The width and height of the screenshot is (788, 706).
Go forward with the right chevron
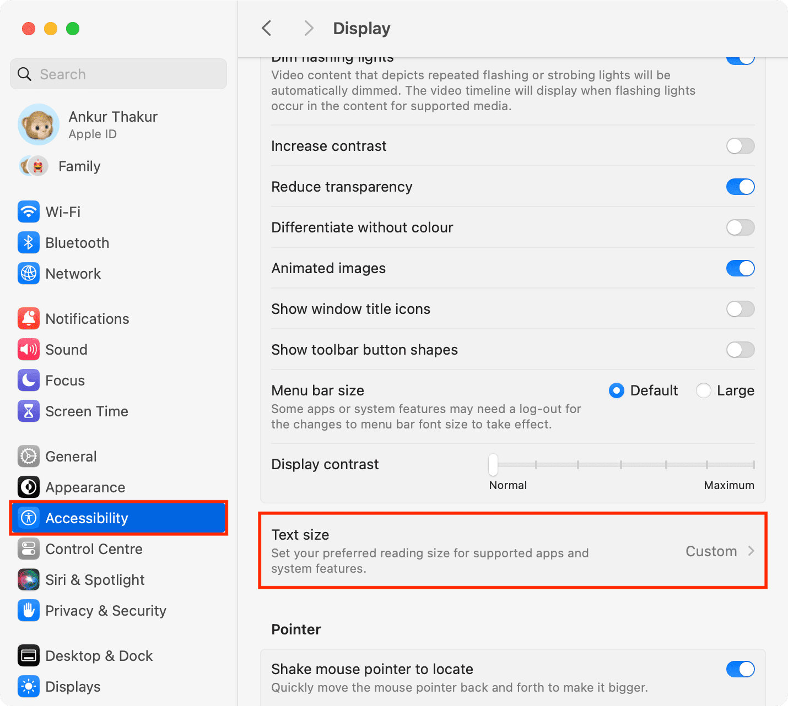point(309,28)
